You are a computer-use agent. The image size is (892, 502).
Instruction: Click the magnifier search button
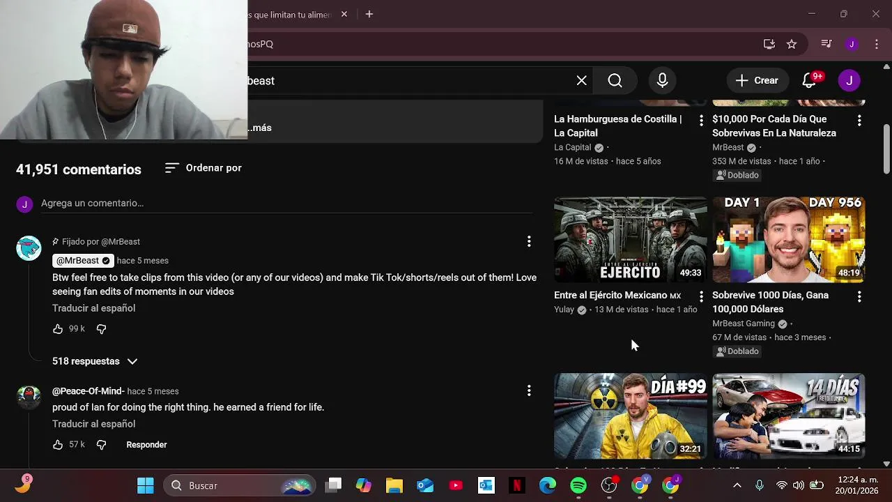pos(615,81)
